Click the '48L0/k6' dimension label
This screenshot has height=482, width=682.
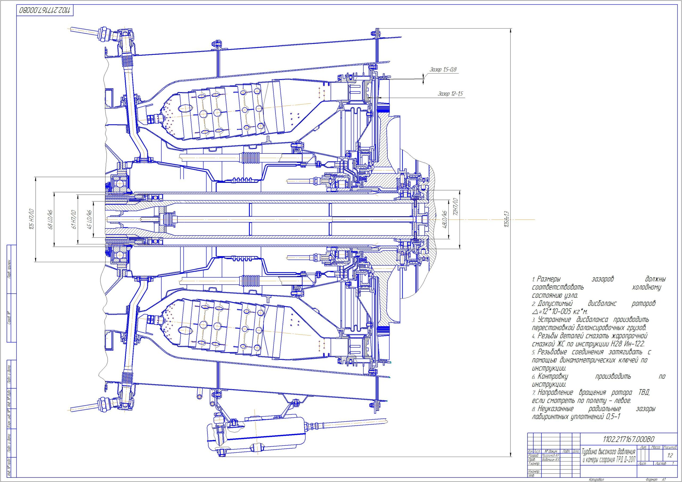pos(445,219)
